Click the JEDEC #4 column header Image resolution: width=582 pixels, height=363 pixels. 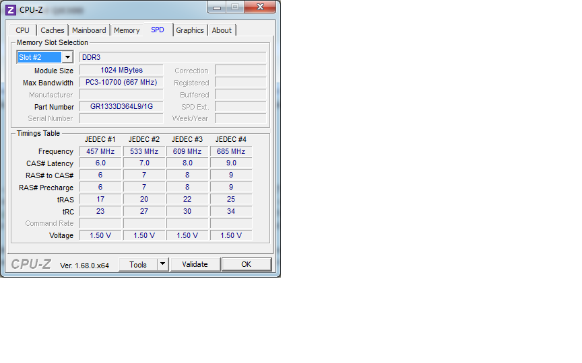pyautogui.click(x=231, y=140)
